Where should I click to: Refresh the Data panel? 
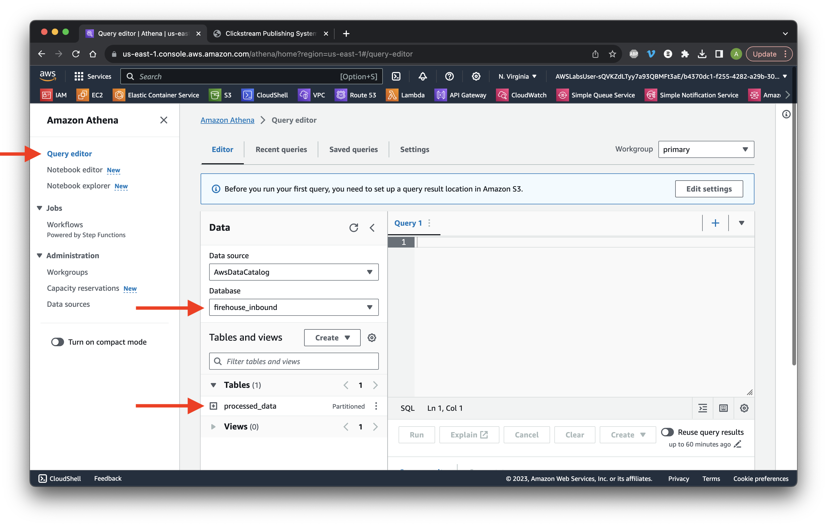pos(353,228)
